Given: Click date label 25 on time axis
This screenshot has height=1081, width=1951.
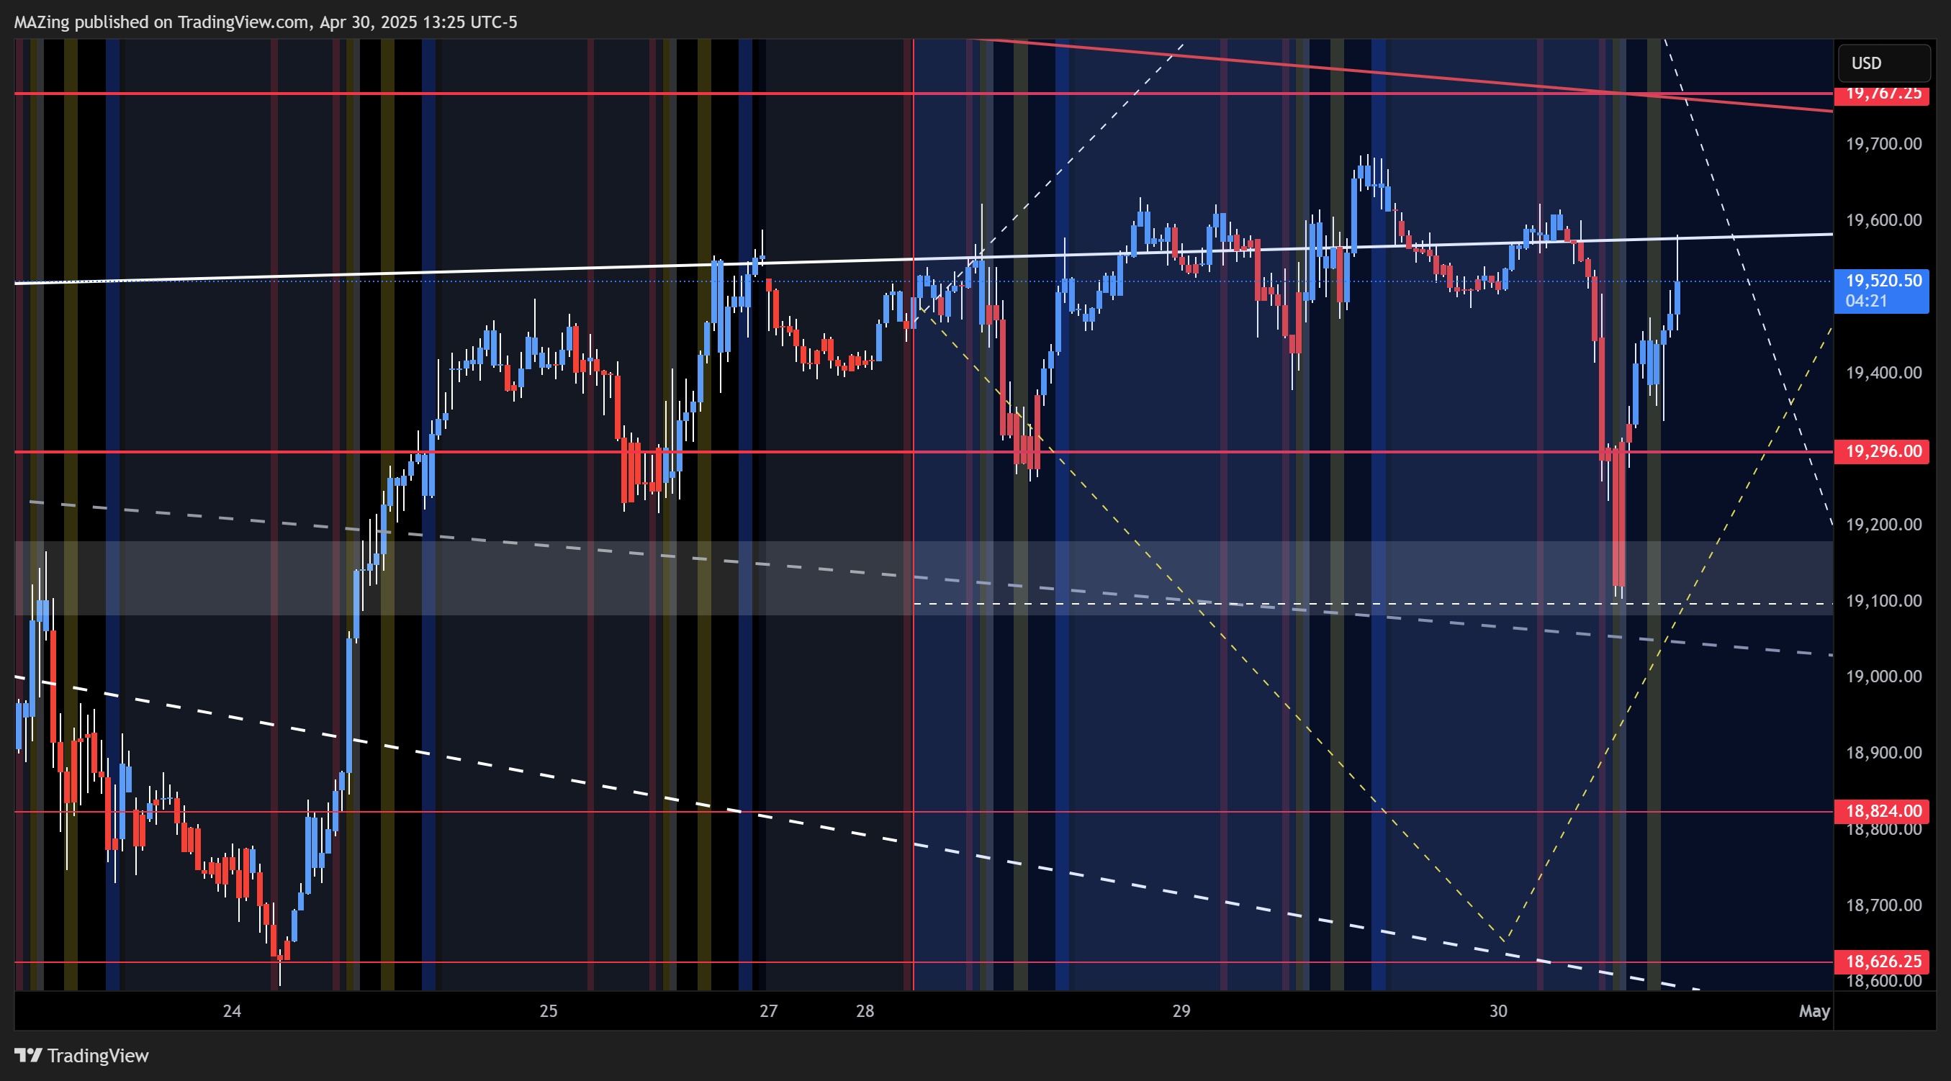Looking at the screenshot, I should tap(549, 1011).
